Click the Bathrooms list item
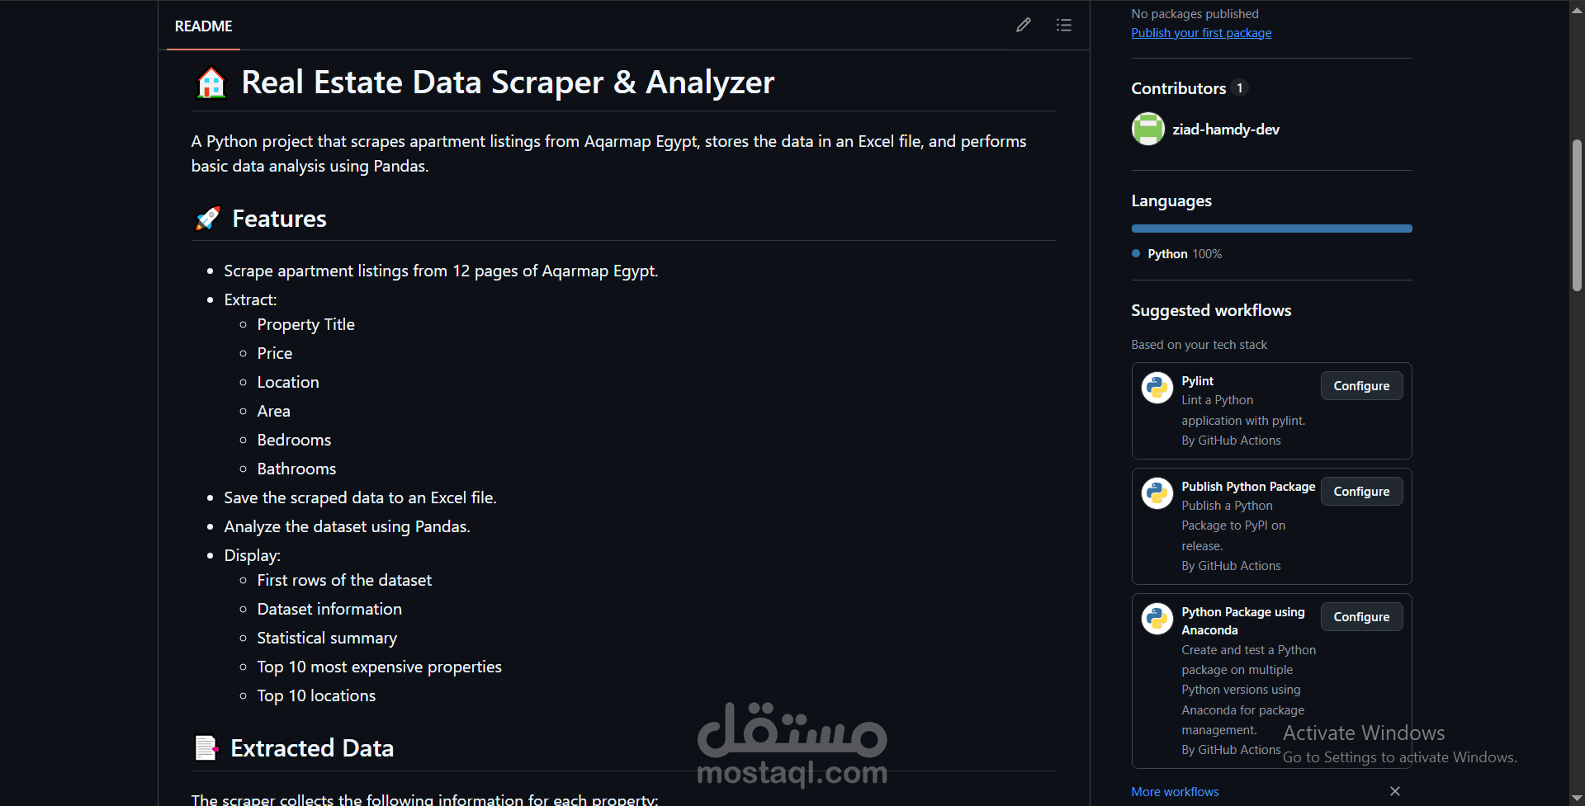The image size is (1585, 806). (296, 469)
